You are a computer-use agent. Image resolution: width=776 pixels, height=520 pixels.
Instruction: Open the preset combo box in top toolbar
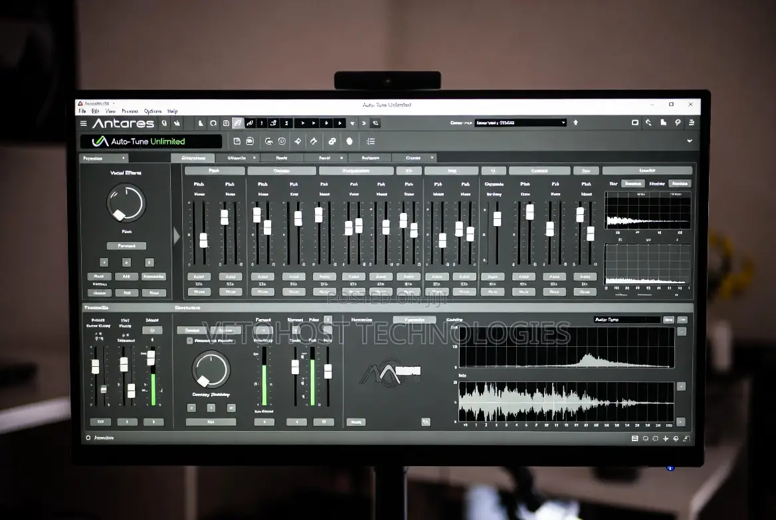point(520,123)
